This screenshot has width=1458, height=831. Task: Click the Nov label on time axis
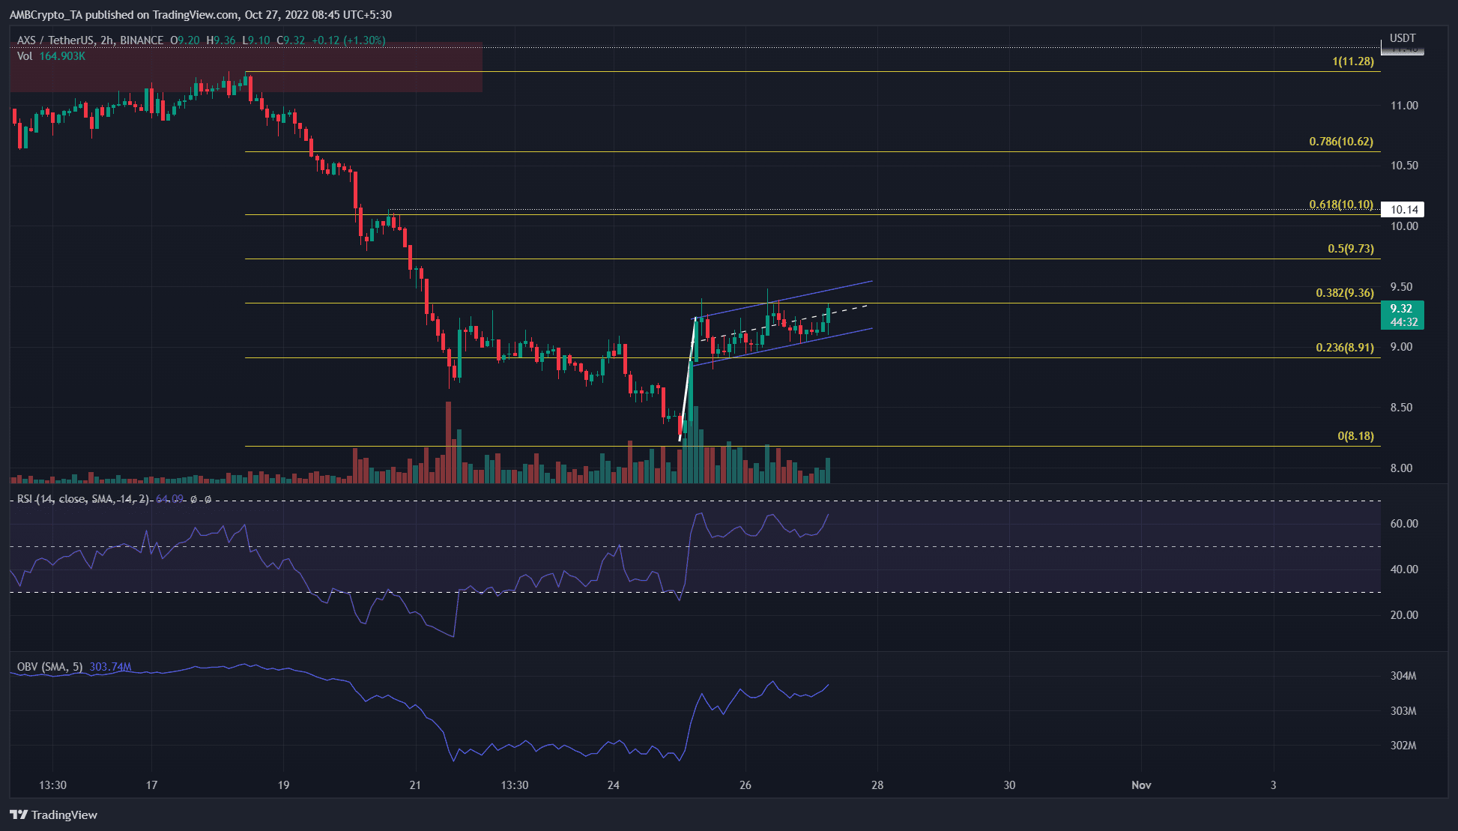point(1141,785)
